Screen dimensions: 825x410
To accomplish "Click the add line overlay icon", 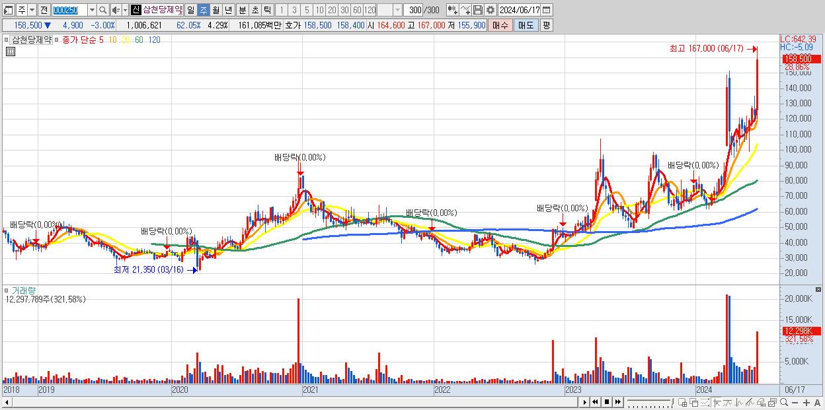I will coord(465,11).
